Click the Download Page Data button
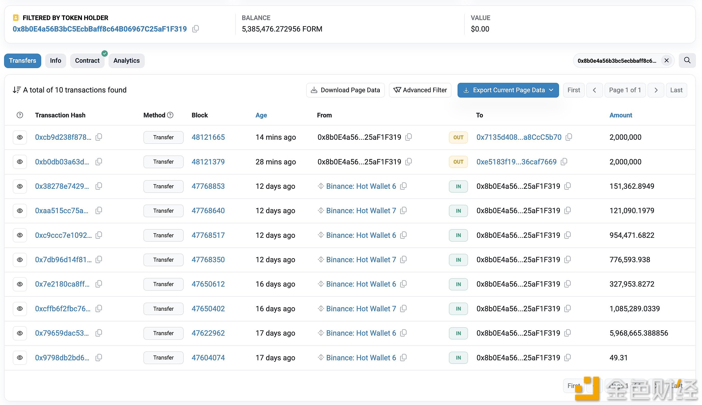The height and width of the screenshot is (405, 702). [x=345, y=90]
